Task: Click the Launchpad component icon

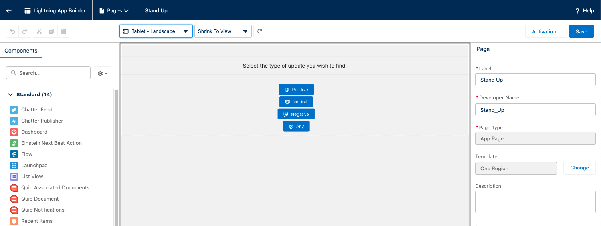Action: point(14,165)
